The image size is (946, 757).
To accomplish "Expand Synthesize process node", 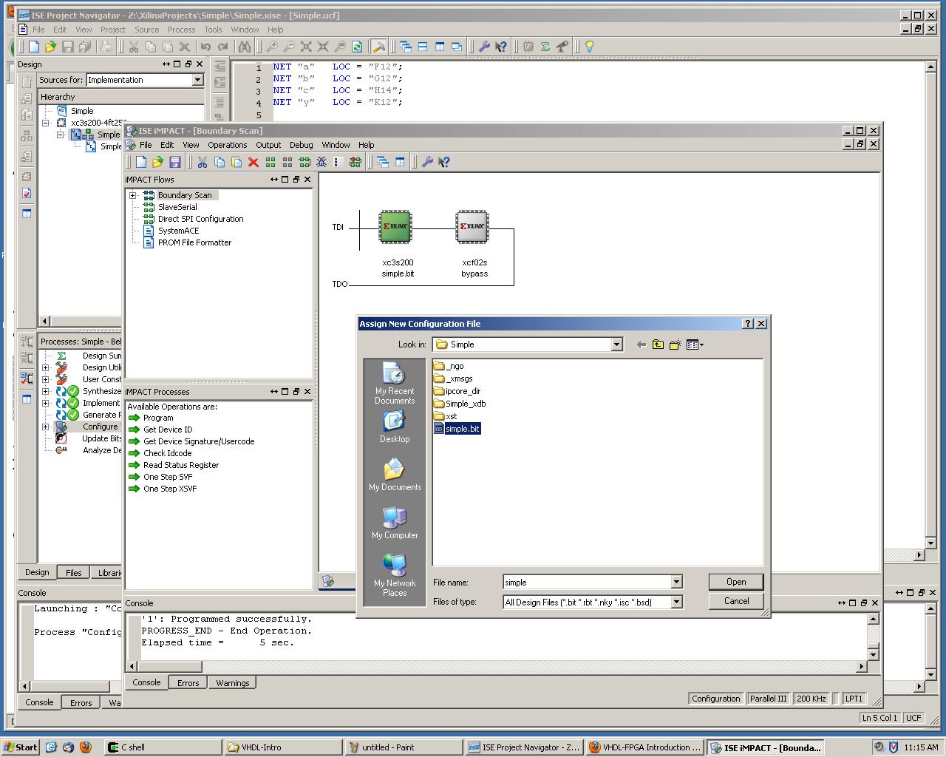I will coord(46,391).
